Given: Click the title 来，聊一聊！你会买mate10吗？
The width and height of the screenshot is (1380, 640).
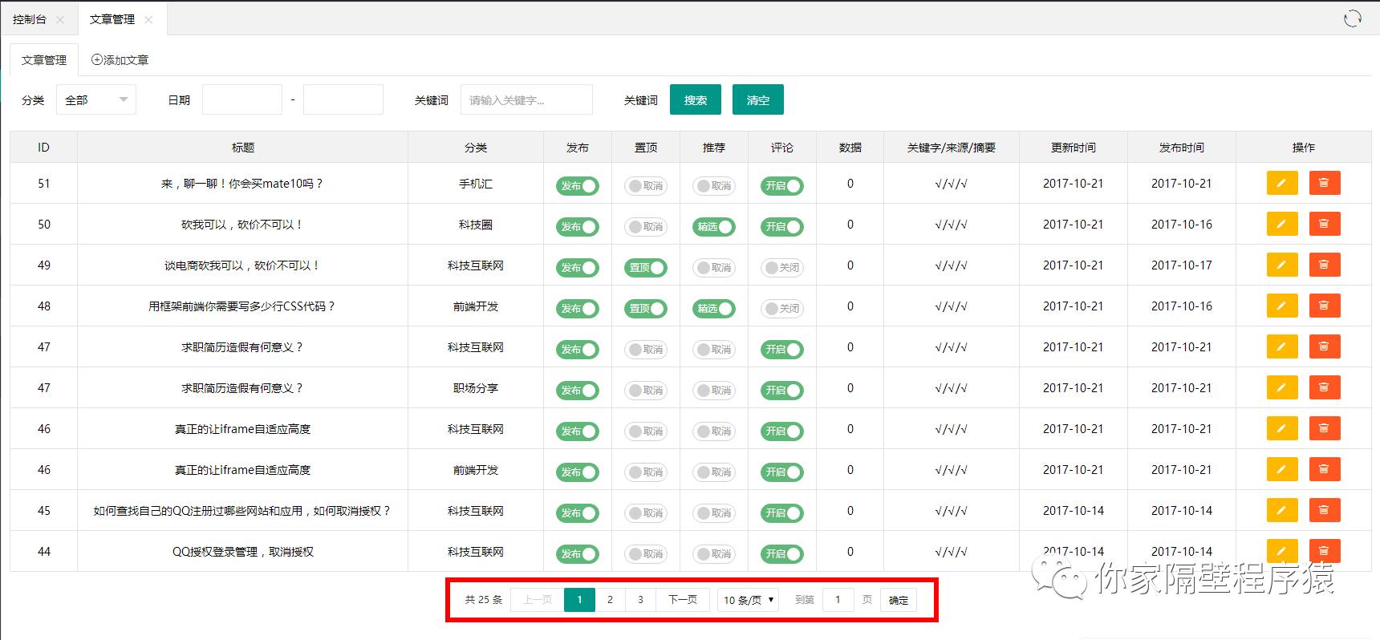Looking at the screenshot, I should (242, 184).
